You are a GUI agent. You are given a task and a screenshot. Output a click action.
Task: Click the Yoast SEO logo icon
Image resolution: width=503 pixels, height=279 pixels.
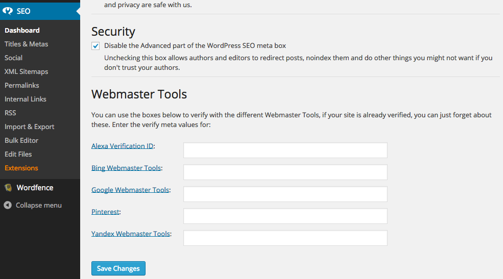click(x=8, y=11)
